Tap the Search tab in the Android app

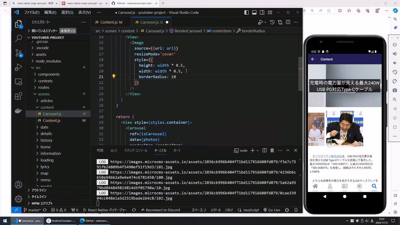pyautogui.click(x=374, y=187)
